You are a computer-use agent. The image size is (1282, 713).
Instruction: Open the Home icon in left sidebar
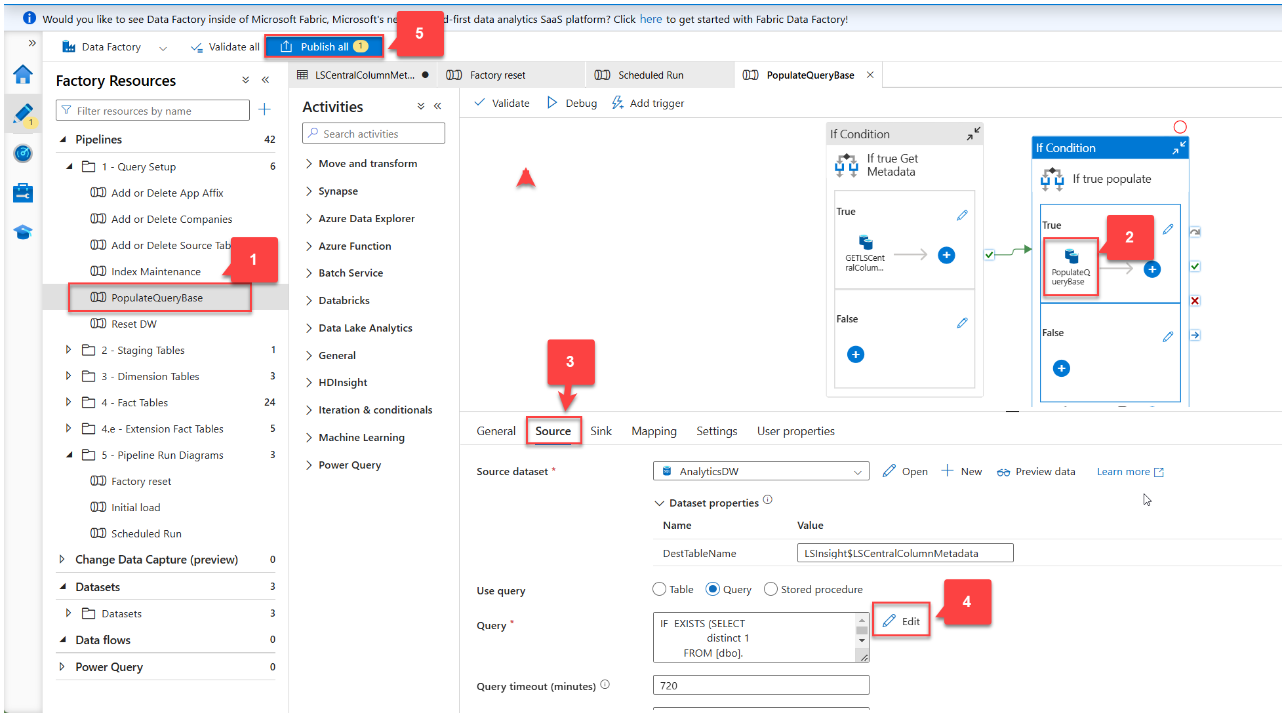23,74
